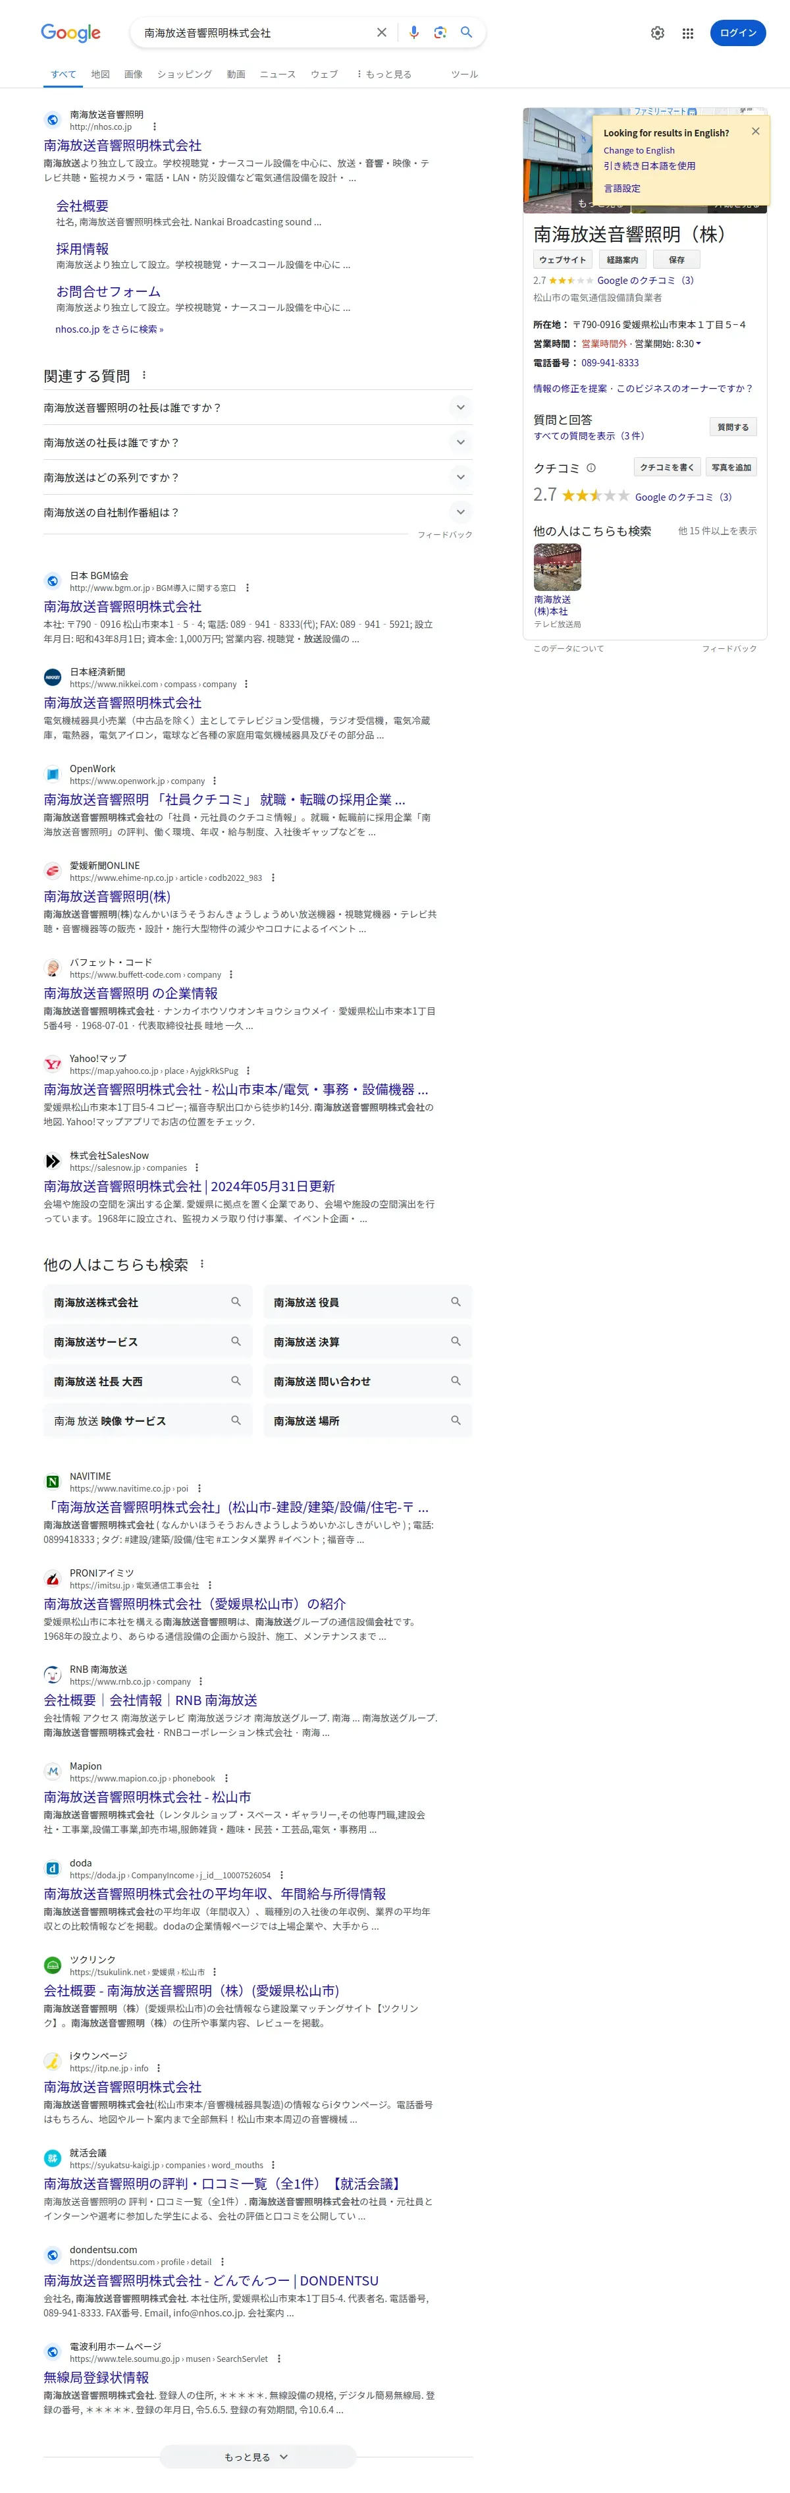790x2493 pixels.
Task: Open options menu beside buffett-code.com result
Action: (231, 974)
